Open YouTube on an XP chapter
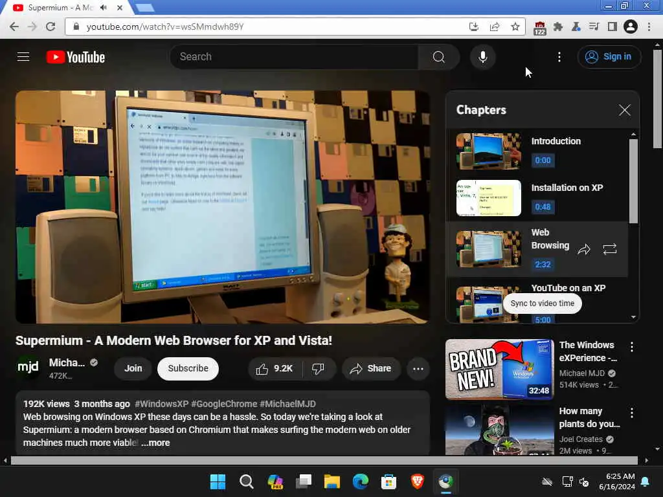This screenshot has height=497, width=663. (537, 302)
